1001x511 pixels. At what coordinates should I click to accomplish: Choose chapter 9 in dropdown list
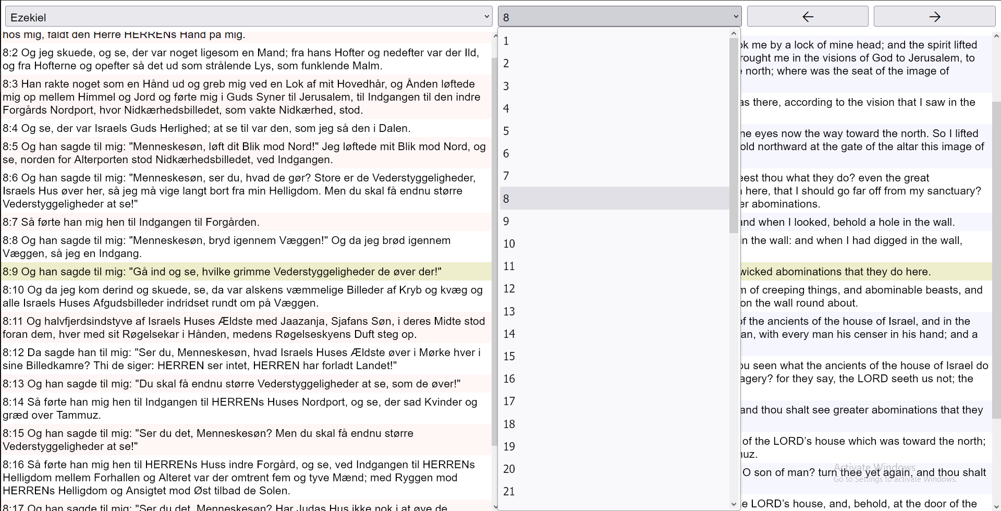(614, 221)
